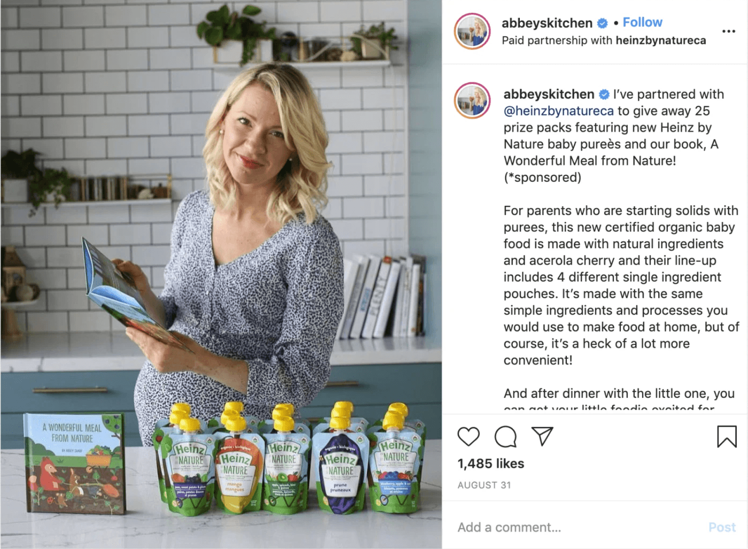Click the main post photo

click(x=221, y=274)
